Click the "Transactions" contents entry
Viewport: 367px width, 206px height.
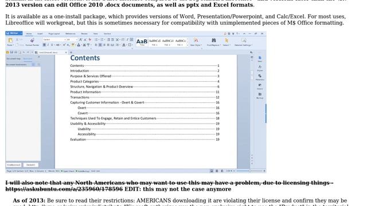click(x=80, y=97)
